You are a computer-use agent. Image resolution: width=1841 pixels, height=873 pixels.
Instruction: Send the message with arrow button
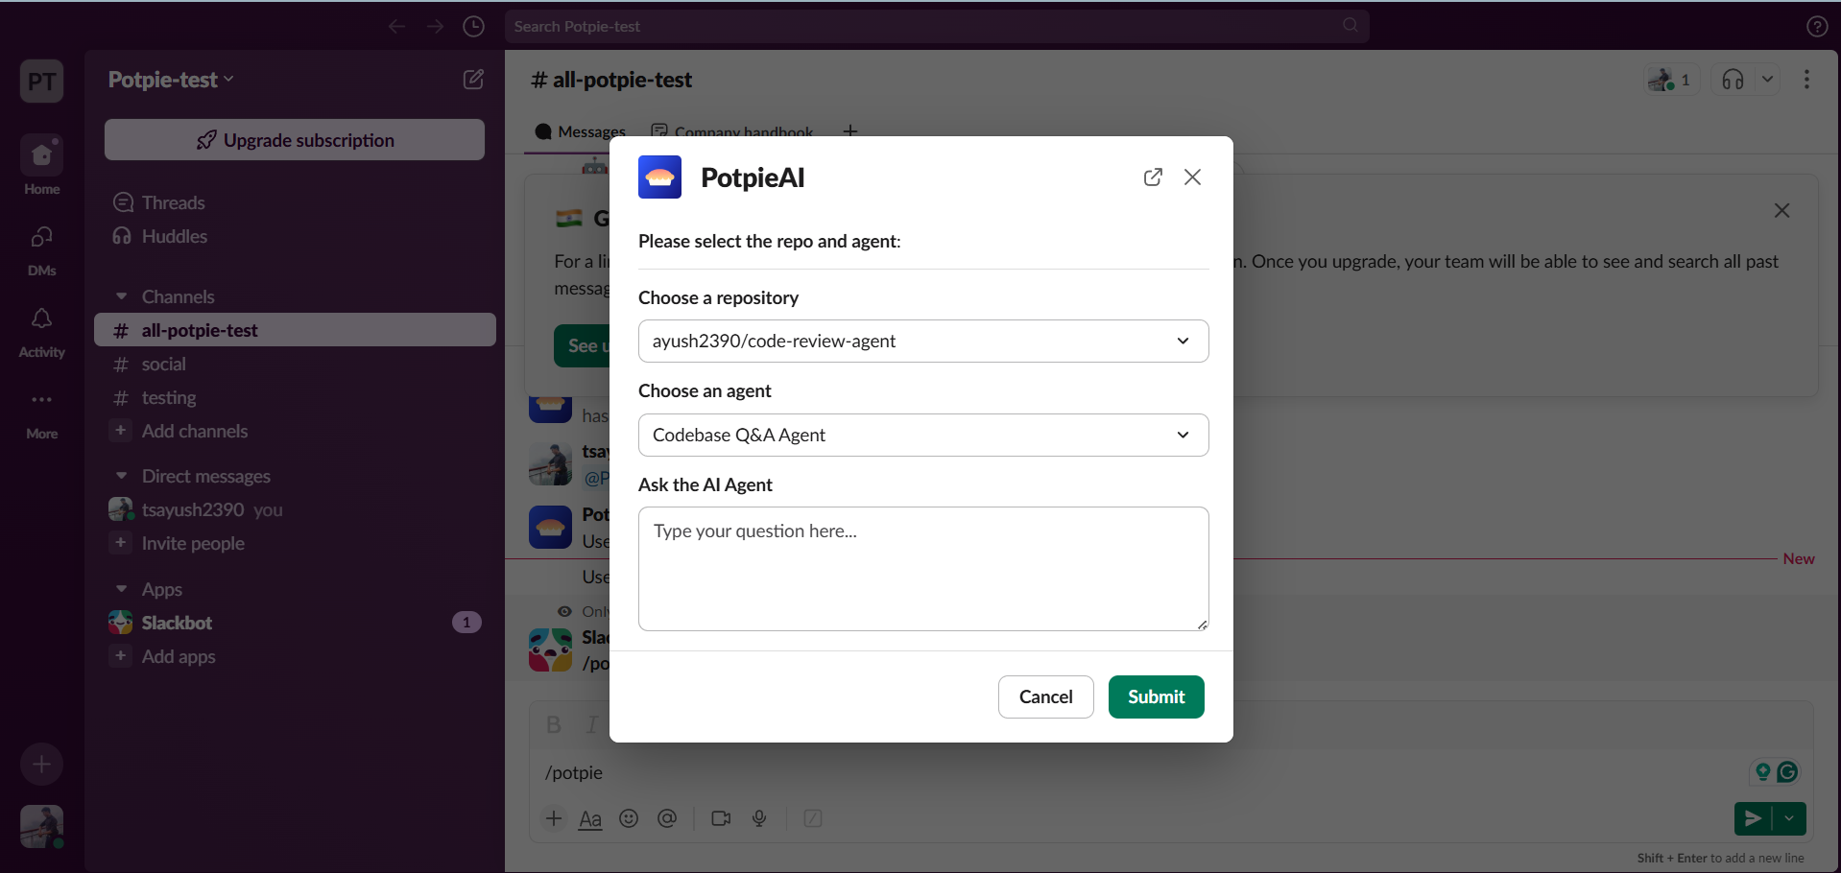point(1753,818)
